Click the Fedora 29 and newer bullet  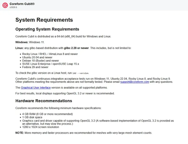click(35, 67)
